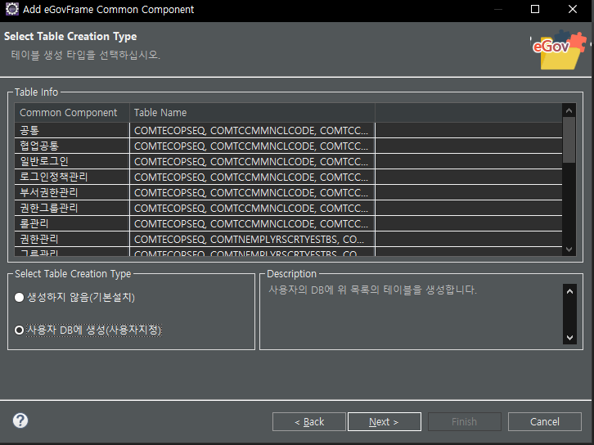The image size is (594, 445).
Task: Click the Description text 사용자의 DB에 위 목록의 테이블을 생성합니다
Action: pyautogui.click(x=372, y=290)
